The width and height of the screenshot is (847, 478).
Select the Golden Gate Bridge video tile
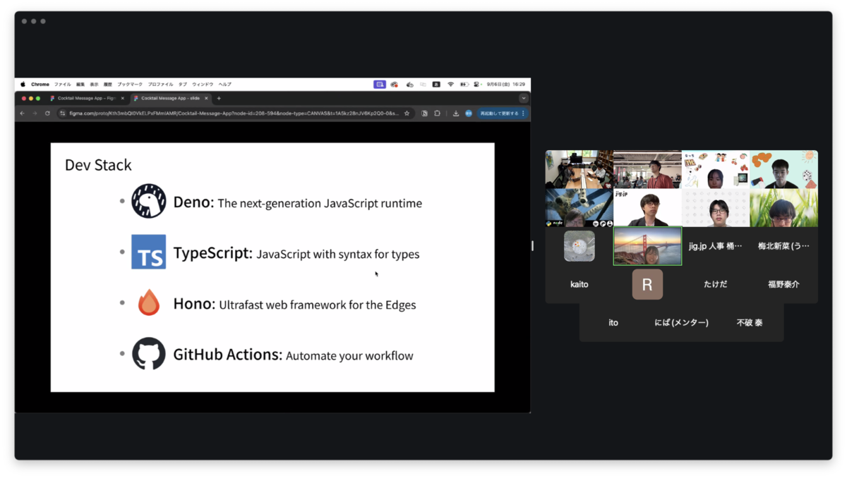point(647,246)
